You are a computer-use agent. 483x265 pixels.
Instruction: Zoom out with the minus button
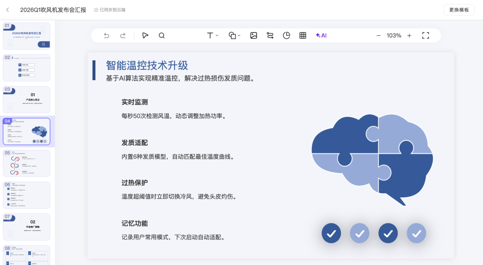click(x=378, y=35)
